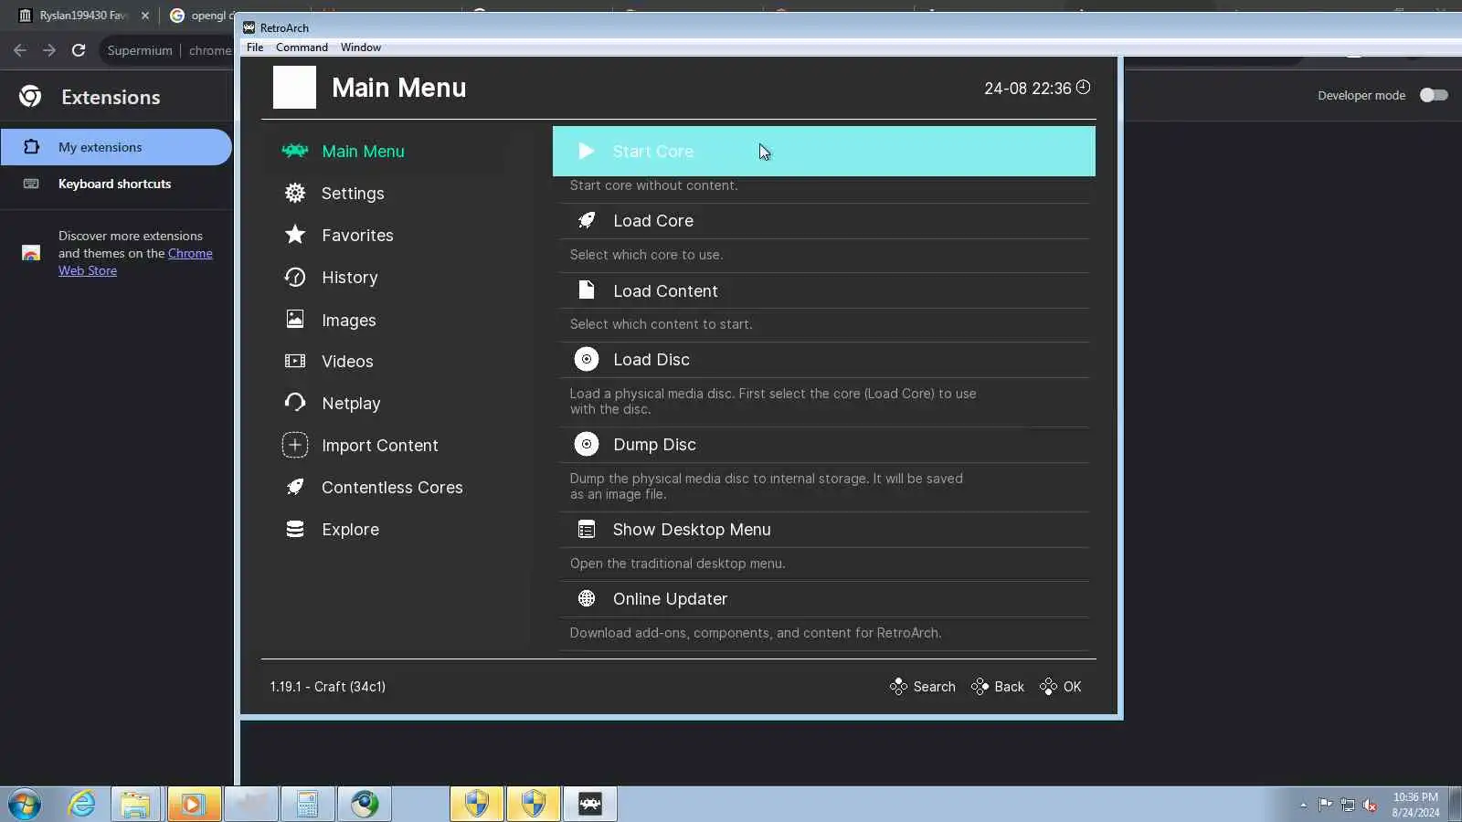Open the Calculator from the taskbar
The height and width of the screenshot is (822, 1462).
click(307, 804)
